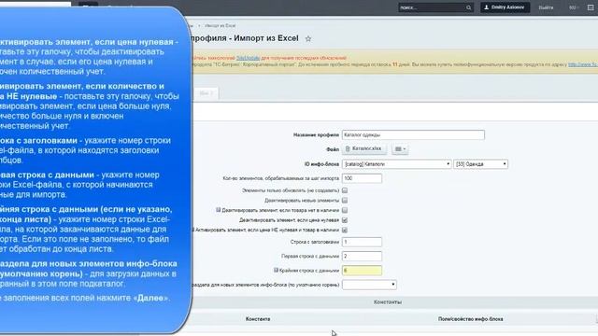
Task: Open the language selector in the top bar
Action: (x=573, y=7)
